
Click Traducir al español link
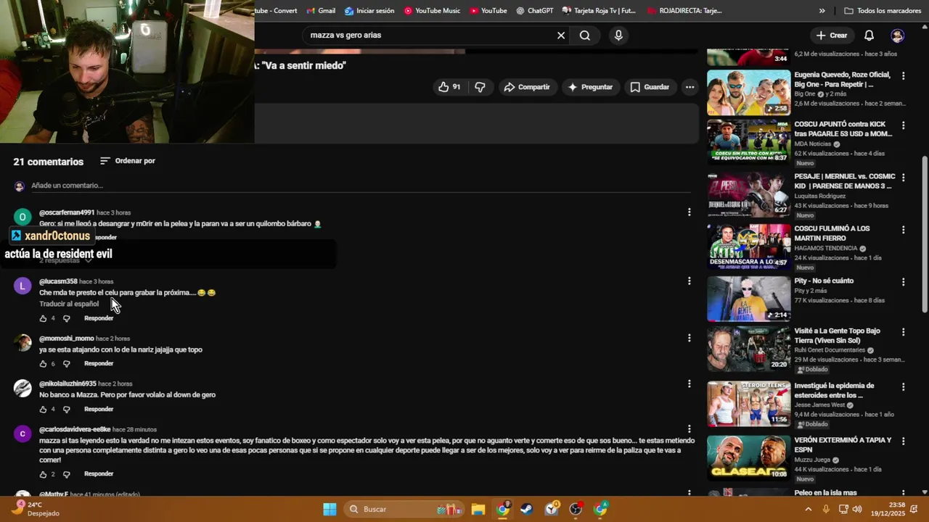[x=69, y=304]
